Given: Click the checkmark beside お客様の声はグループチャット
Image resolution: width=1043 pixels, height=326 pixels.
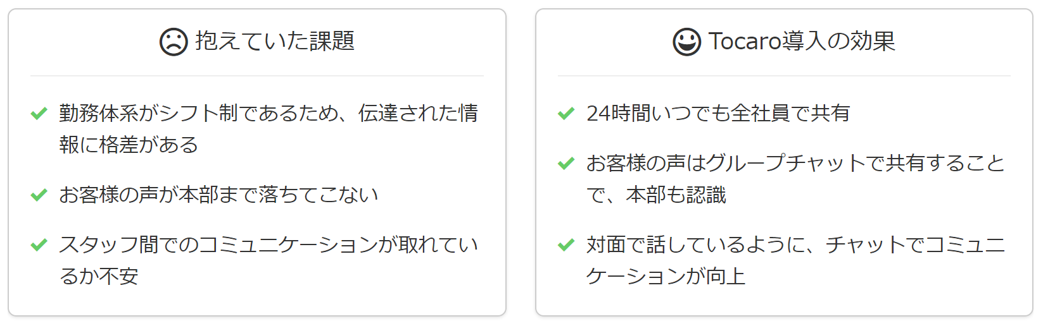Looking at the screenshot, I should click(x=566, y=164).
